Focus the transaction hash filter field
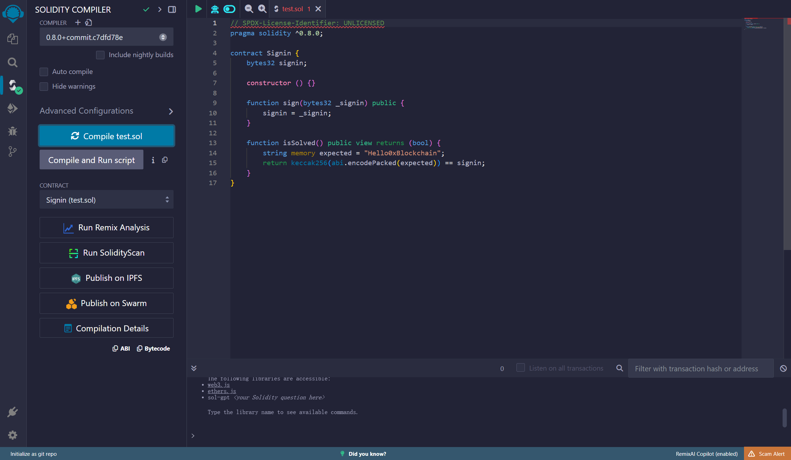 click(701, 368)
